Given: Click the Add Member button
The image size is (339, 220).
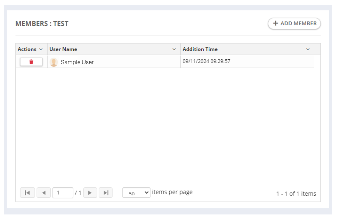Looking at the screenshot, I should (294, 24).
